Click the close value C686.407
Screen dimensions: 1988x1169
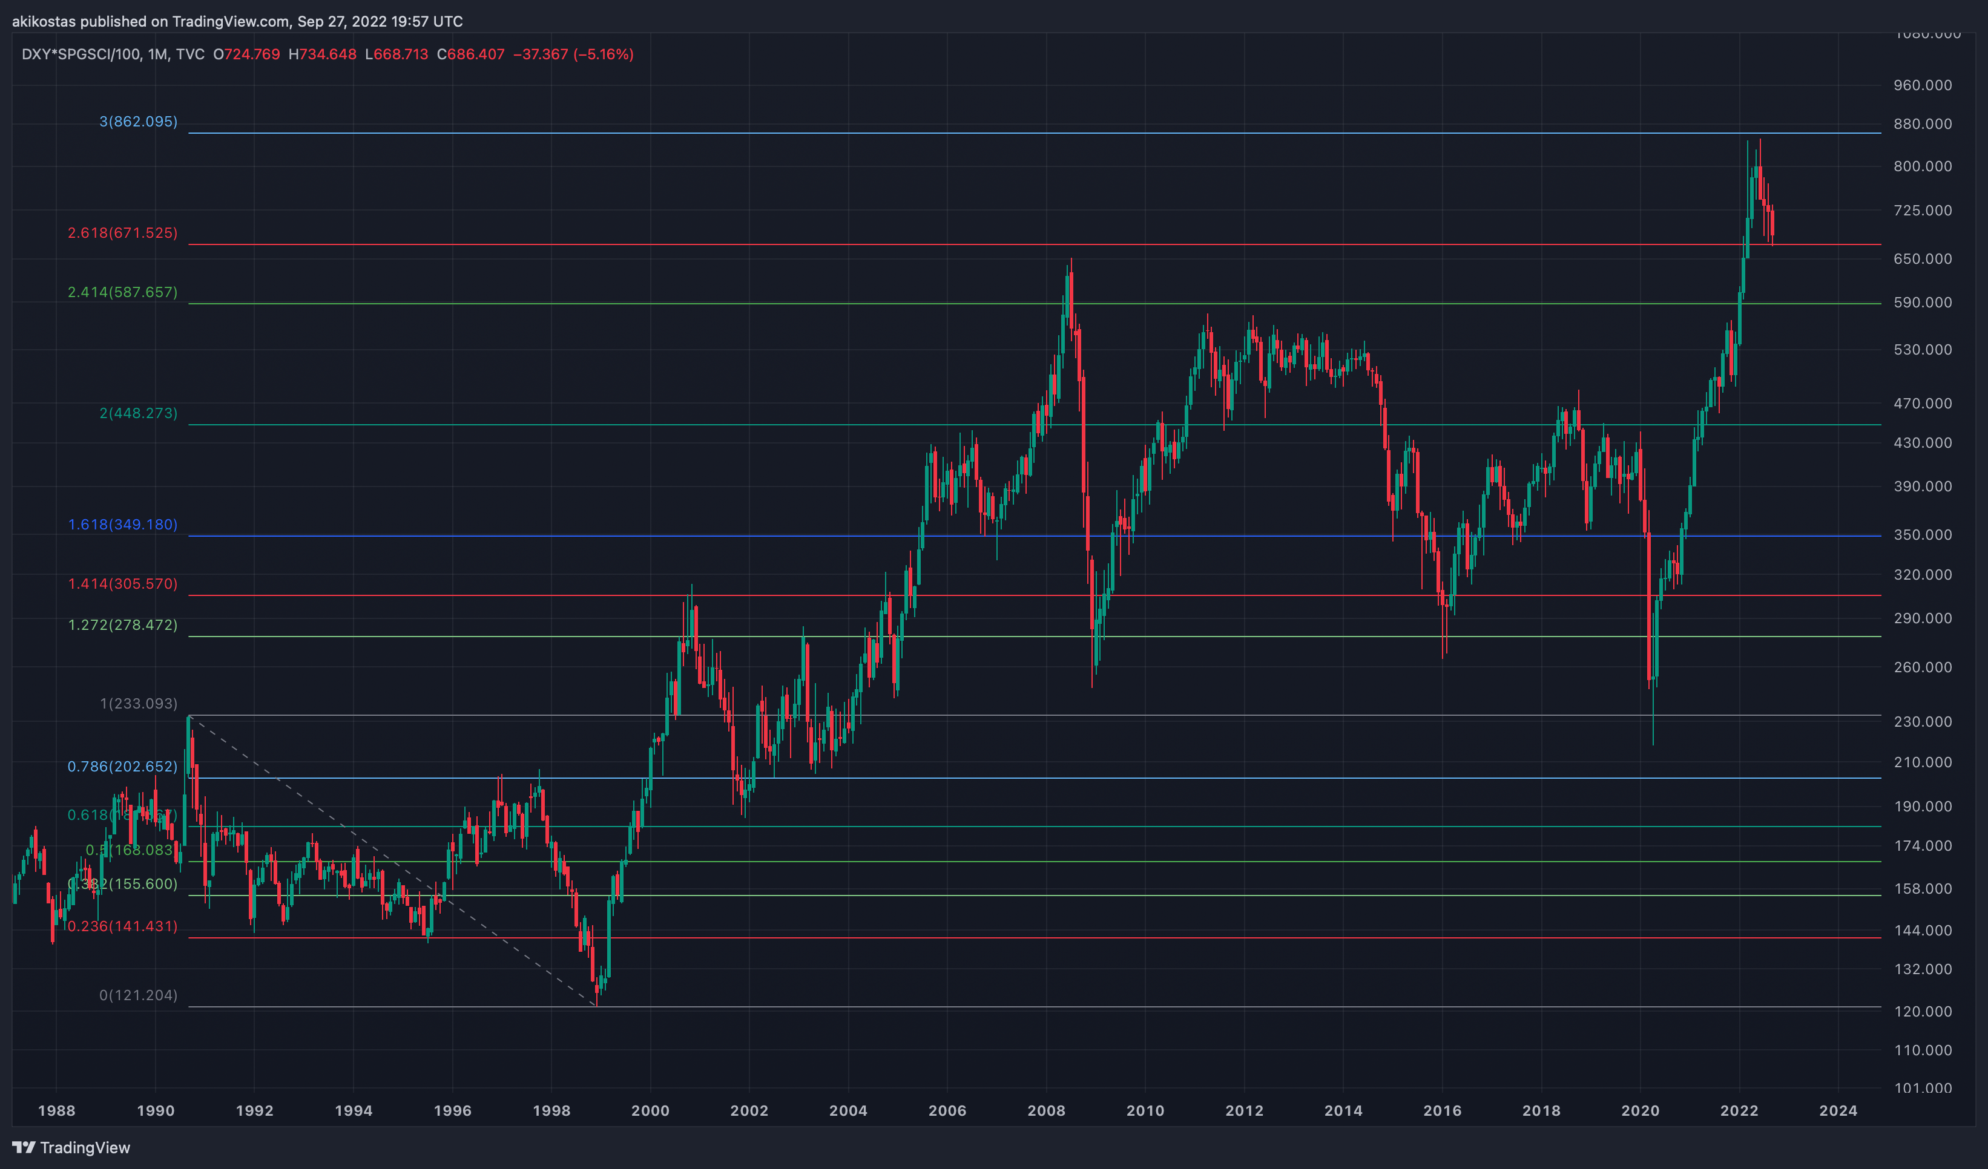(470, 54)
